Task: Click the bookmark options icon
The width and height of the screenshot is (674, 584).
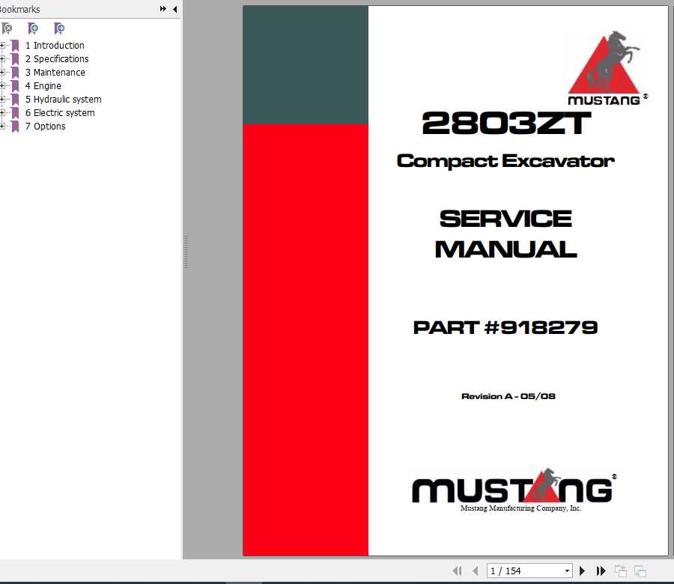Action: coord(59,28)
